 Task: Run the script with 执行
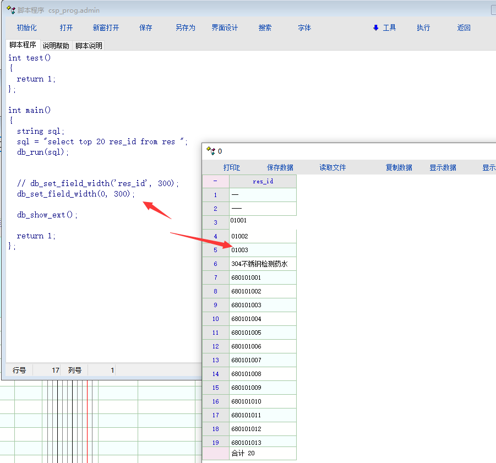(x=423, y=28)
